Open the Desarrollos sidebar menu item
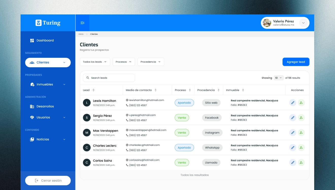The image size is (335, 190). pos(45,106)
